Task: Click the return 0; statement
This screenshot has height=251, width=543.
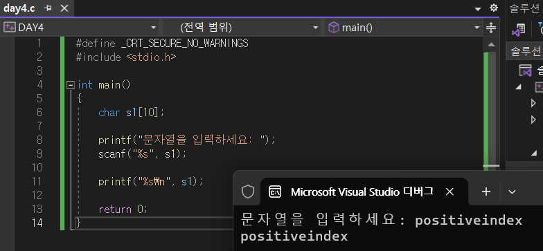Action: (x=123, y=209)
